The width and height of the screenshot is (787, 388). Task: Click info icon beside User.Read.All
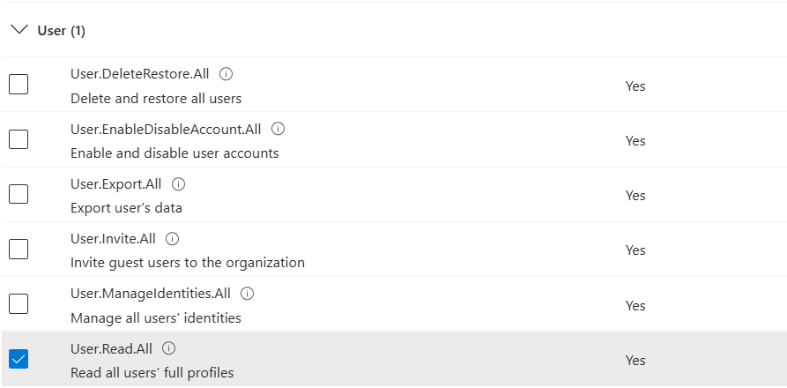click(x=169, y=348)
